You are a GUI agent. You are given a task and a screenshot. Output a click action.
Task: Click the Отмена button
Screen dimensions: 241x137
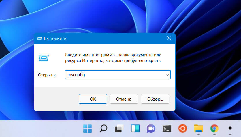pos(124,99)
